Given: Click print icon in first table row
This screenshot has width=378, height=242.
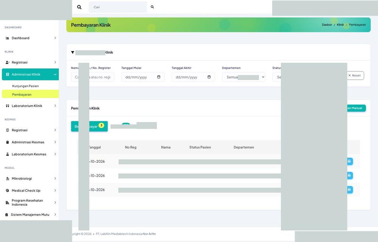Looking at the screenshot, I should (349, 161).
